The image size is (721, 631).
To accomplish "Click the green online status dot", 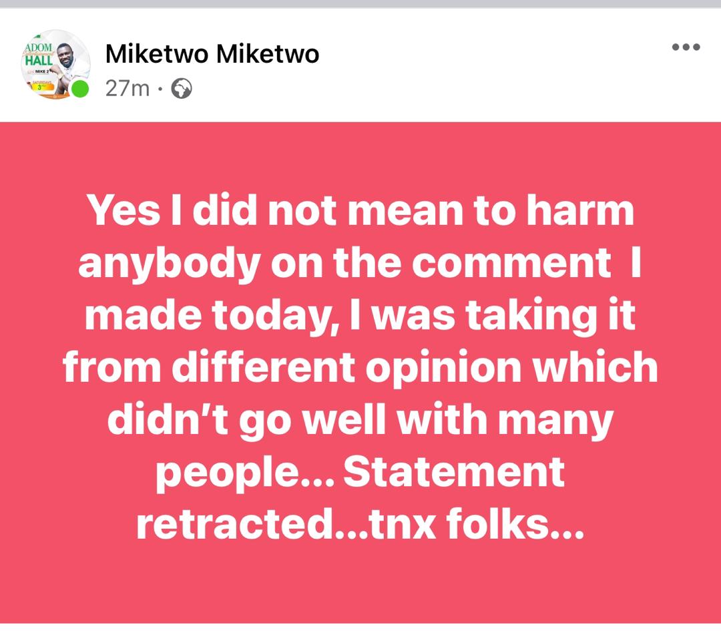I will pyautogui.click(x=81, y=89).
